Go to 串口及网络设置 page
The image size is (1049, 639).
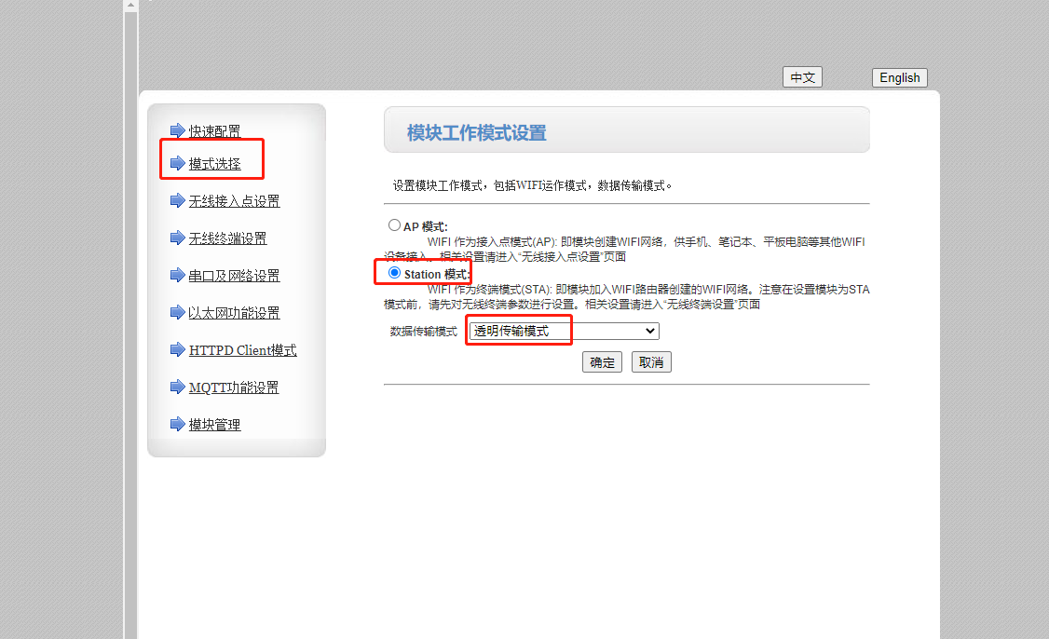pyautogui.click(x=234, y=276)
